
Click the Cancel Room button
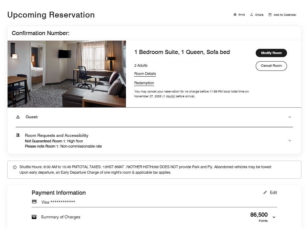point(271,66)
